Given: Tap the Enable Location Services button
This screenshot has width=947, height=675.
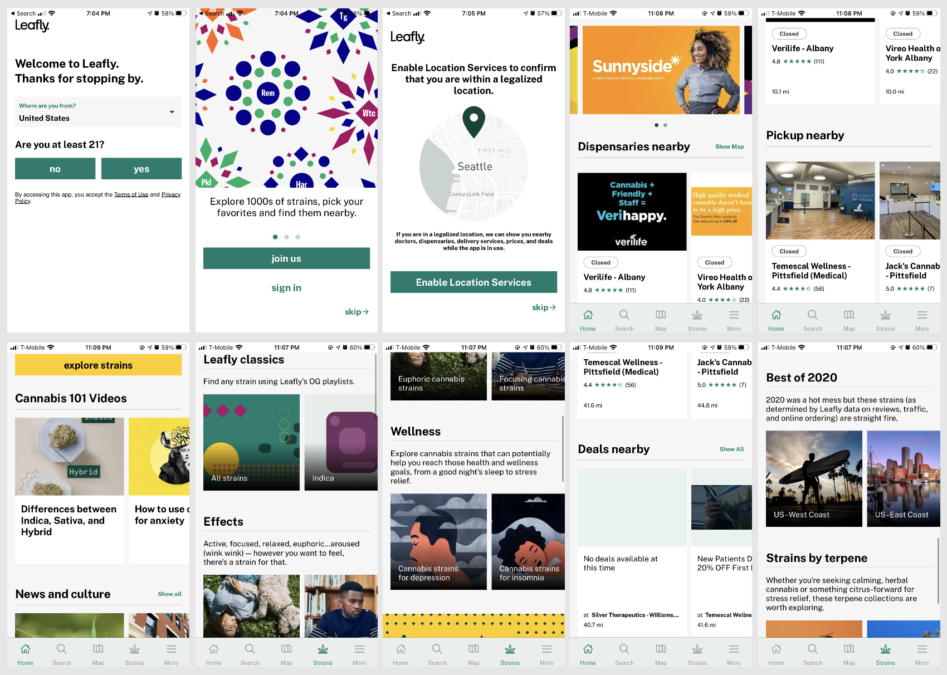Looking at the screenshot, I should [x=473, y=282].
